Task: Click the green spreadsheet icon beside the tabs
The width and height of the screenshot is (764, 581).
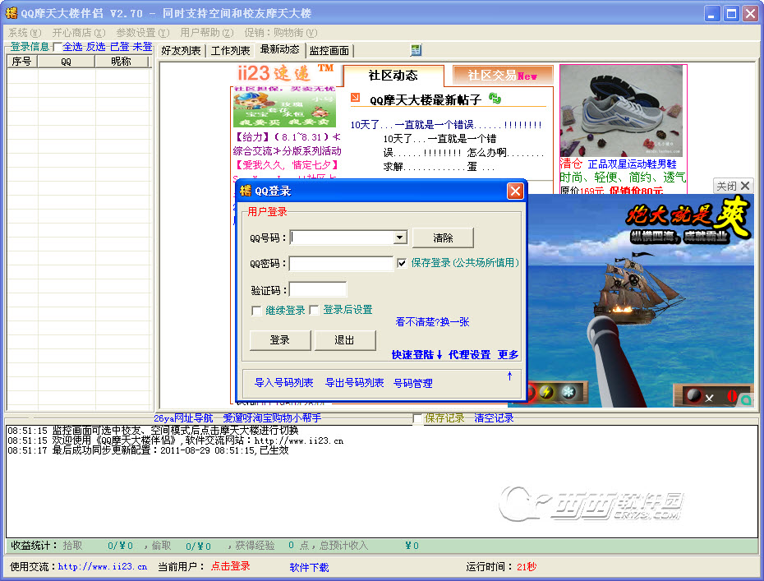Action: click(x=417, y=50)
